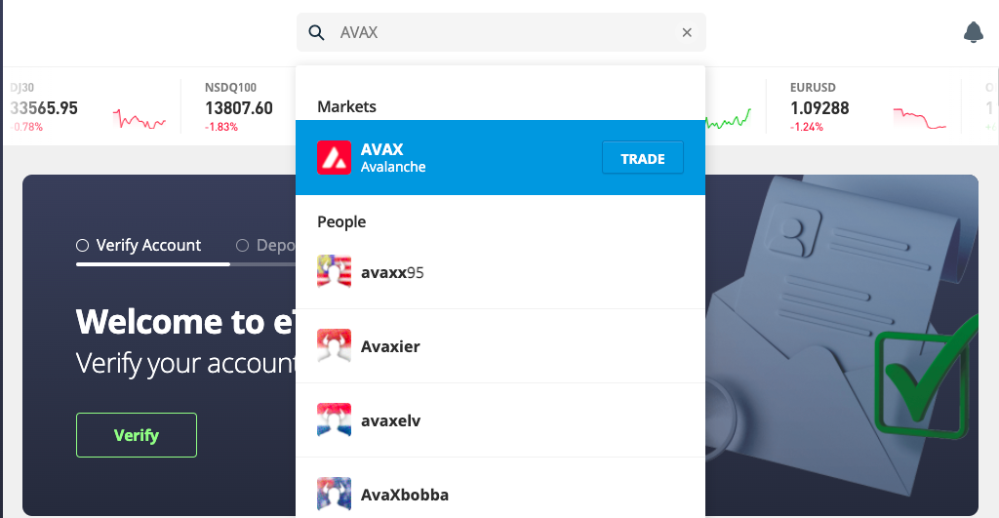
Task: Open avaxelv profile avatar
Action: click(334, 419)
